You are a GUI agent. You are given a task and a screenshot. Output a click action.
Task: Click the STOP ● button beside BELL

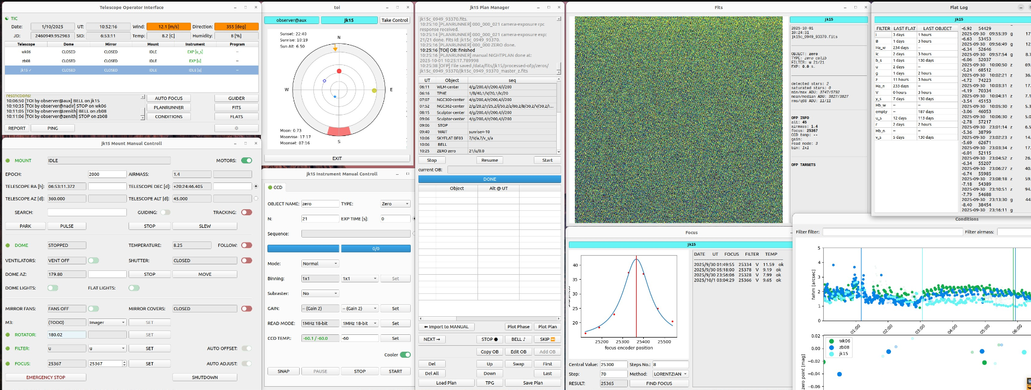(x=489, y=339)
